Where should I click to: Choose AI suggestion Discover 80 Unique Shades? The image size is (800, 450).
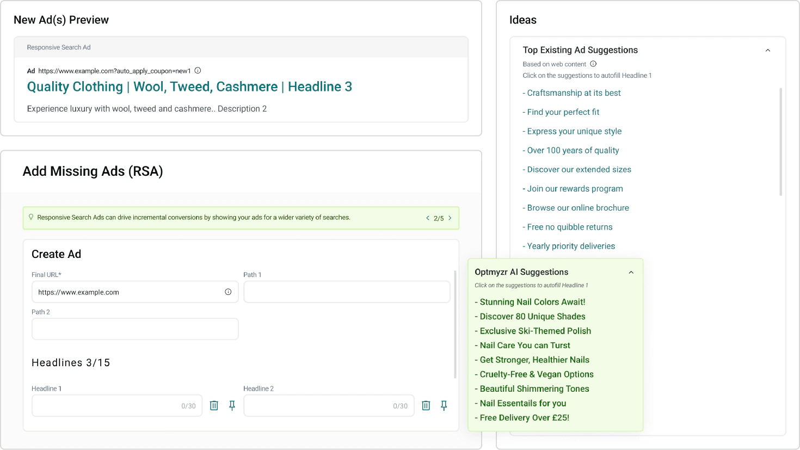(x=530, y=317)
